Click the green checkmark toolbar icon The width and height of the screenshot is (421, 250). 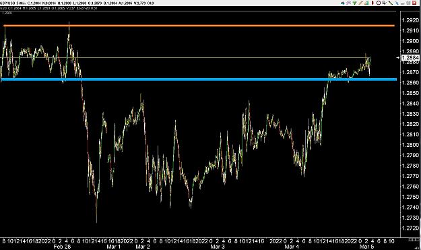[355, 3]
